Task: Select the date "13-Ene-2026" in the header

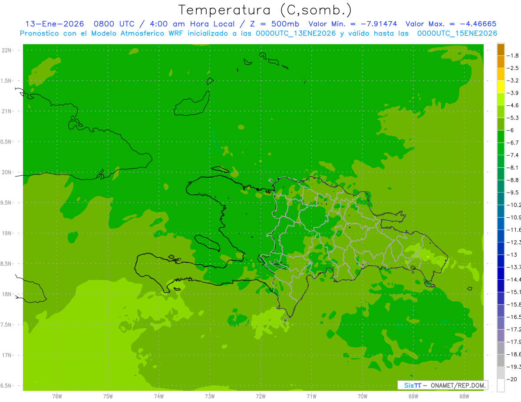Action: coord(55,24)
